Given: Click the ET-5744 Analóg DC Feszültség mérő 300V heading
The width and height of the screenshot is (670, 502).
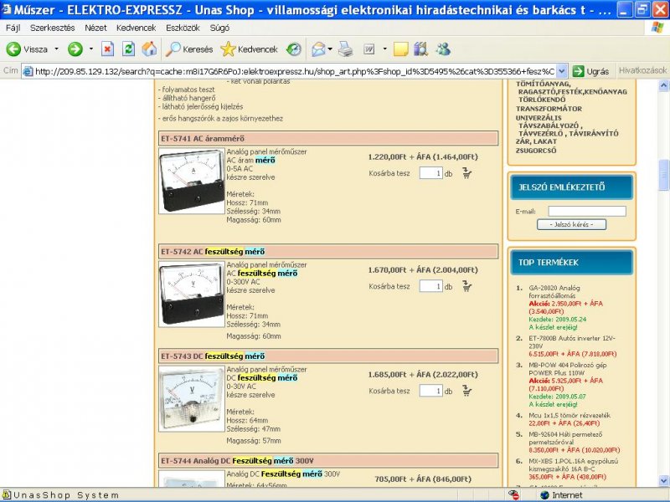Looking at the screenshot, I should point(237,461).
